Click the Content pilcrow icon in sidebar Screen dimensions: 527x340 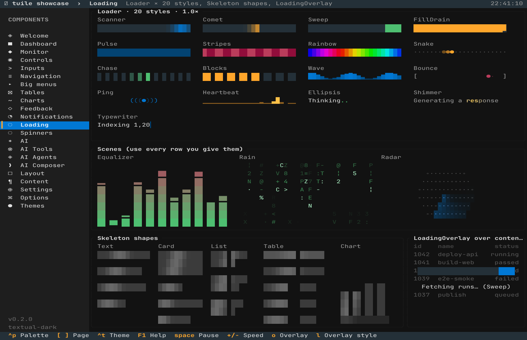tap(10, 181)
